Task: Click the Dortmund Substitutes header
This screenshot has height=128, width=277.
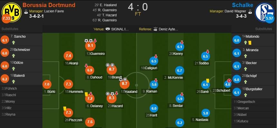Action: click(x=10, y=29)
